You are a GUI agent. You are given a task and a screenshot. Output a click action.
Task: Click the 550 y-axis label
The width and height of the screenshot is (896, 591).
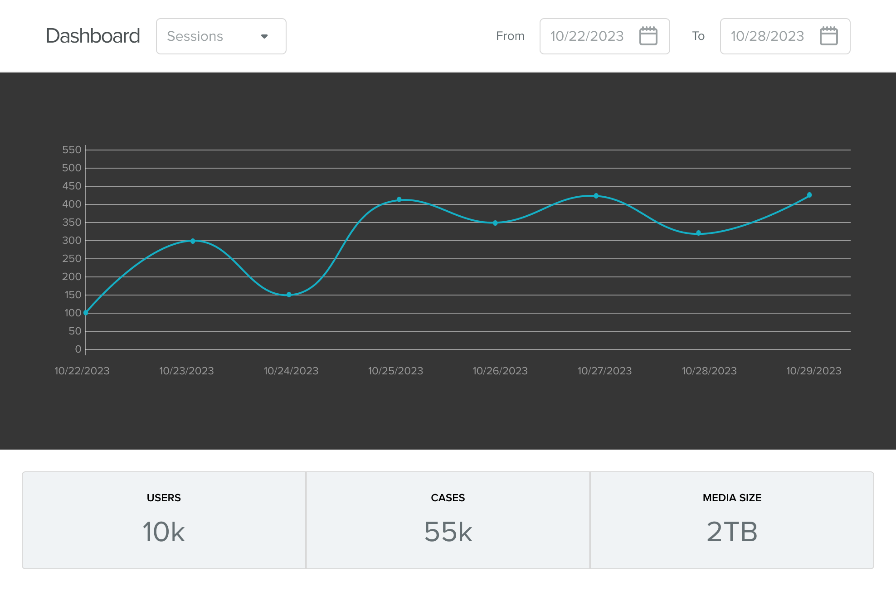pyautogui.click(x=72, y=150)
